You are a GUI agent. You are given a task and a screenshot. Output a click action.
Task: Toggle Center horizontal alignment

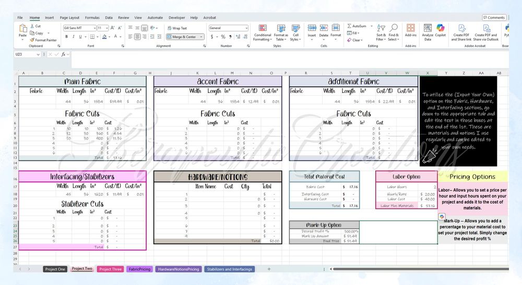coord(137,37)
